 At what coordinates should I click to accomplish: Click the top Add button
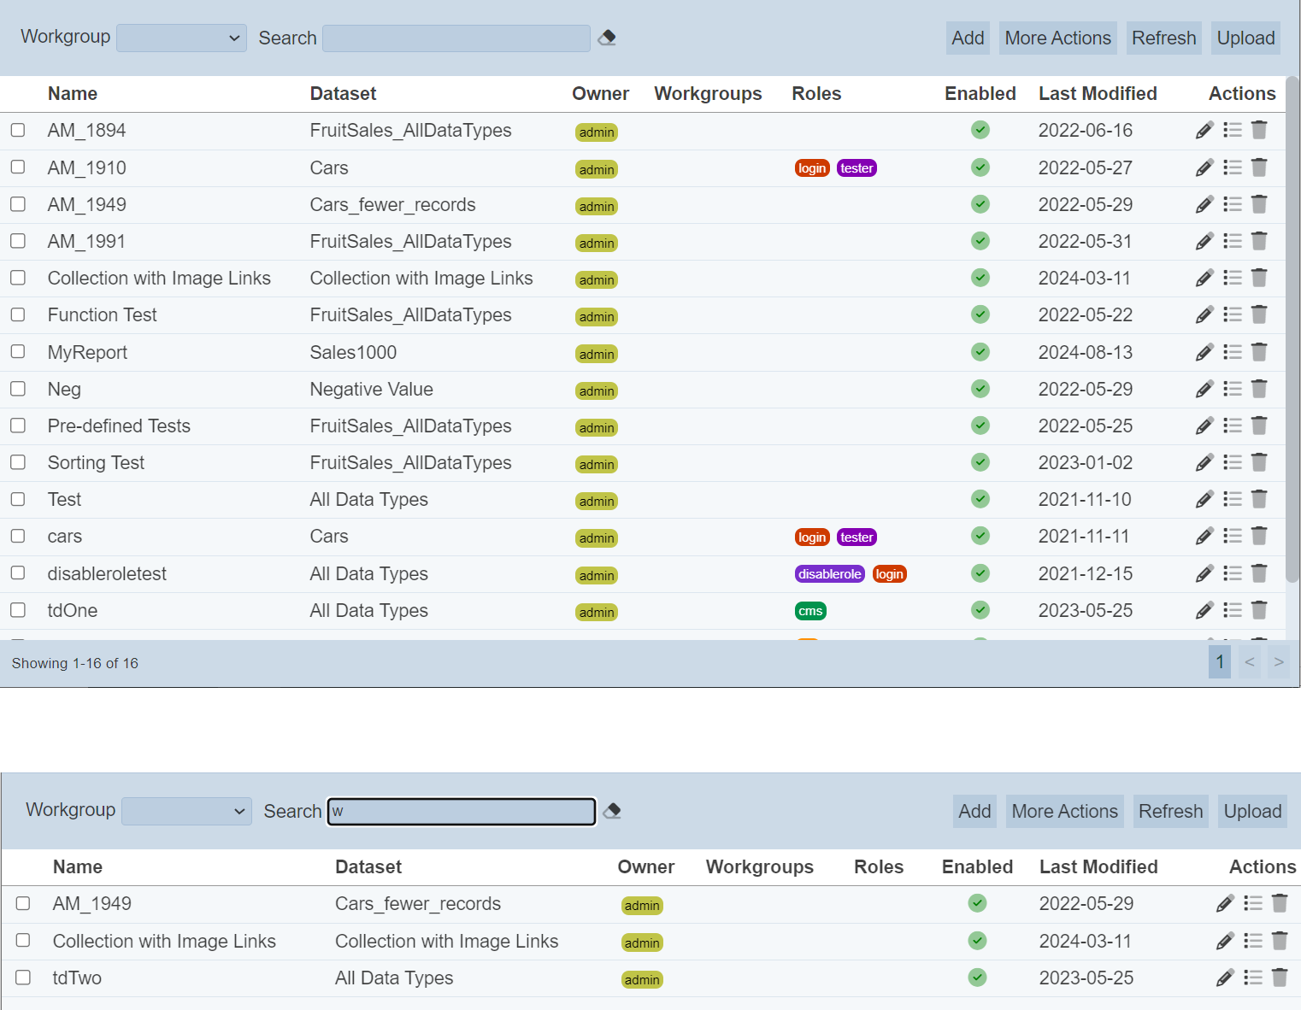tap(968, 38)
